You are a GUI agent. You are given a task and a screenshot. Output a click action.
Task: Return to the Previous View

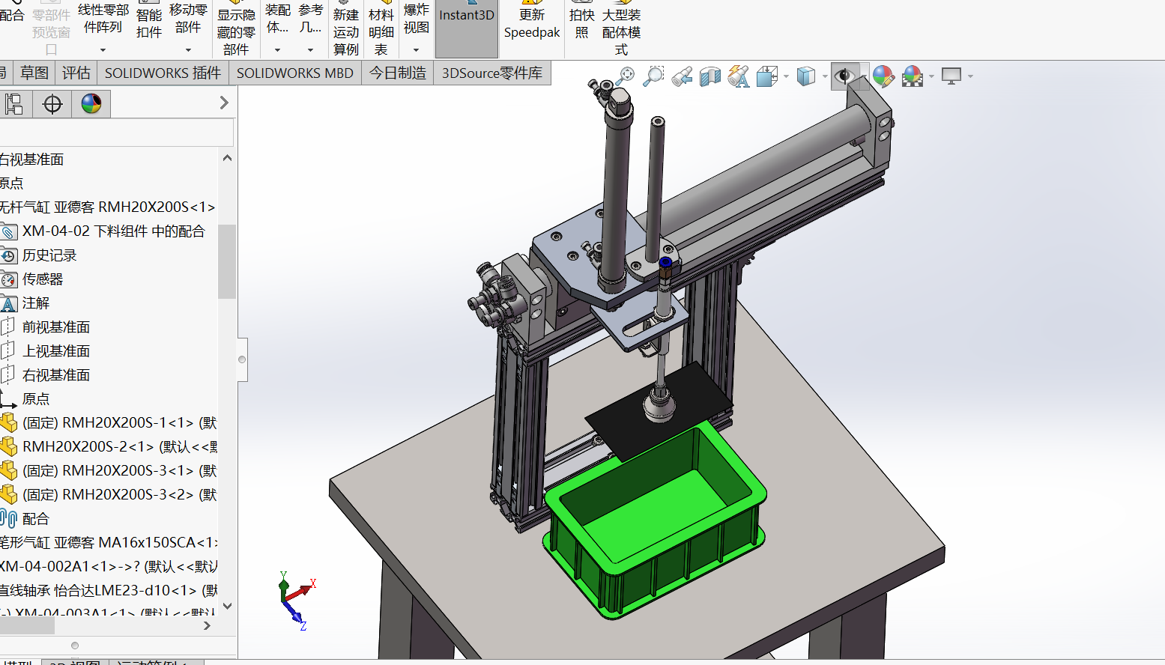(682, 76)
